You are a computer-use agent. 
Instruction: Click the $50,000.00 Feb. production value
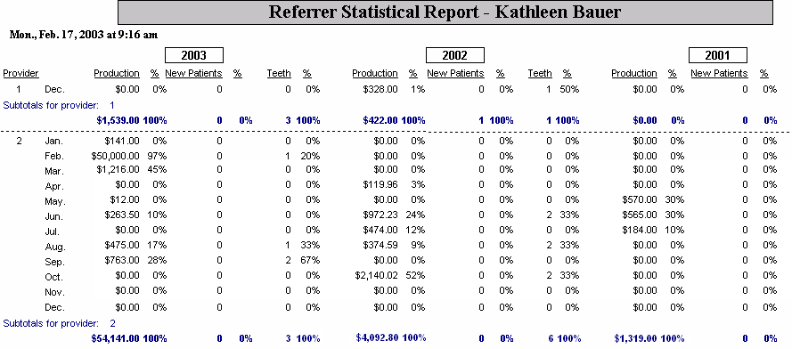[x=115, y=156]
